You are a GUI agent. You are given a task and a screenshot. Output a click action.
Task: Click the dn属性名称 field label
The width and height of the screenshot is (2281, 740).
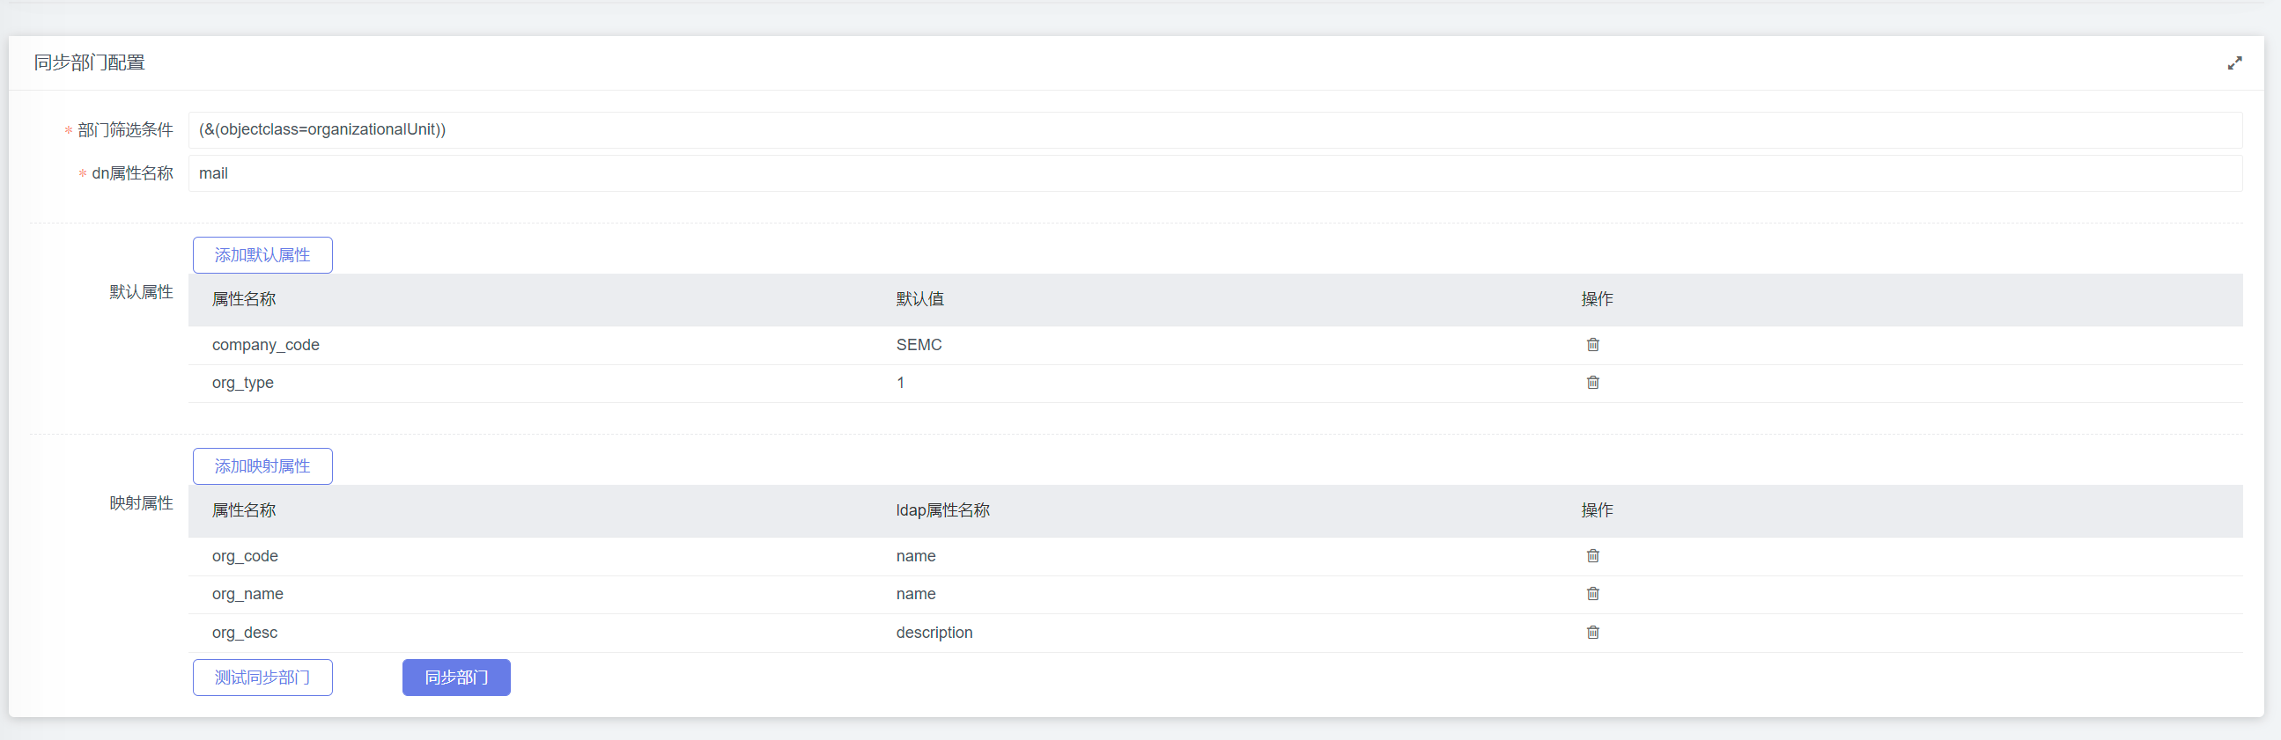(x=133, y=173)
